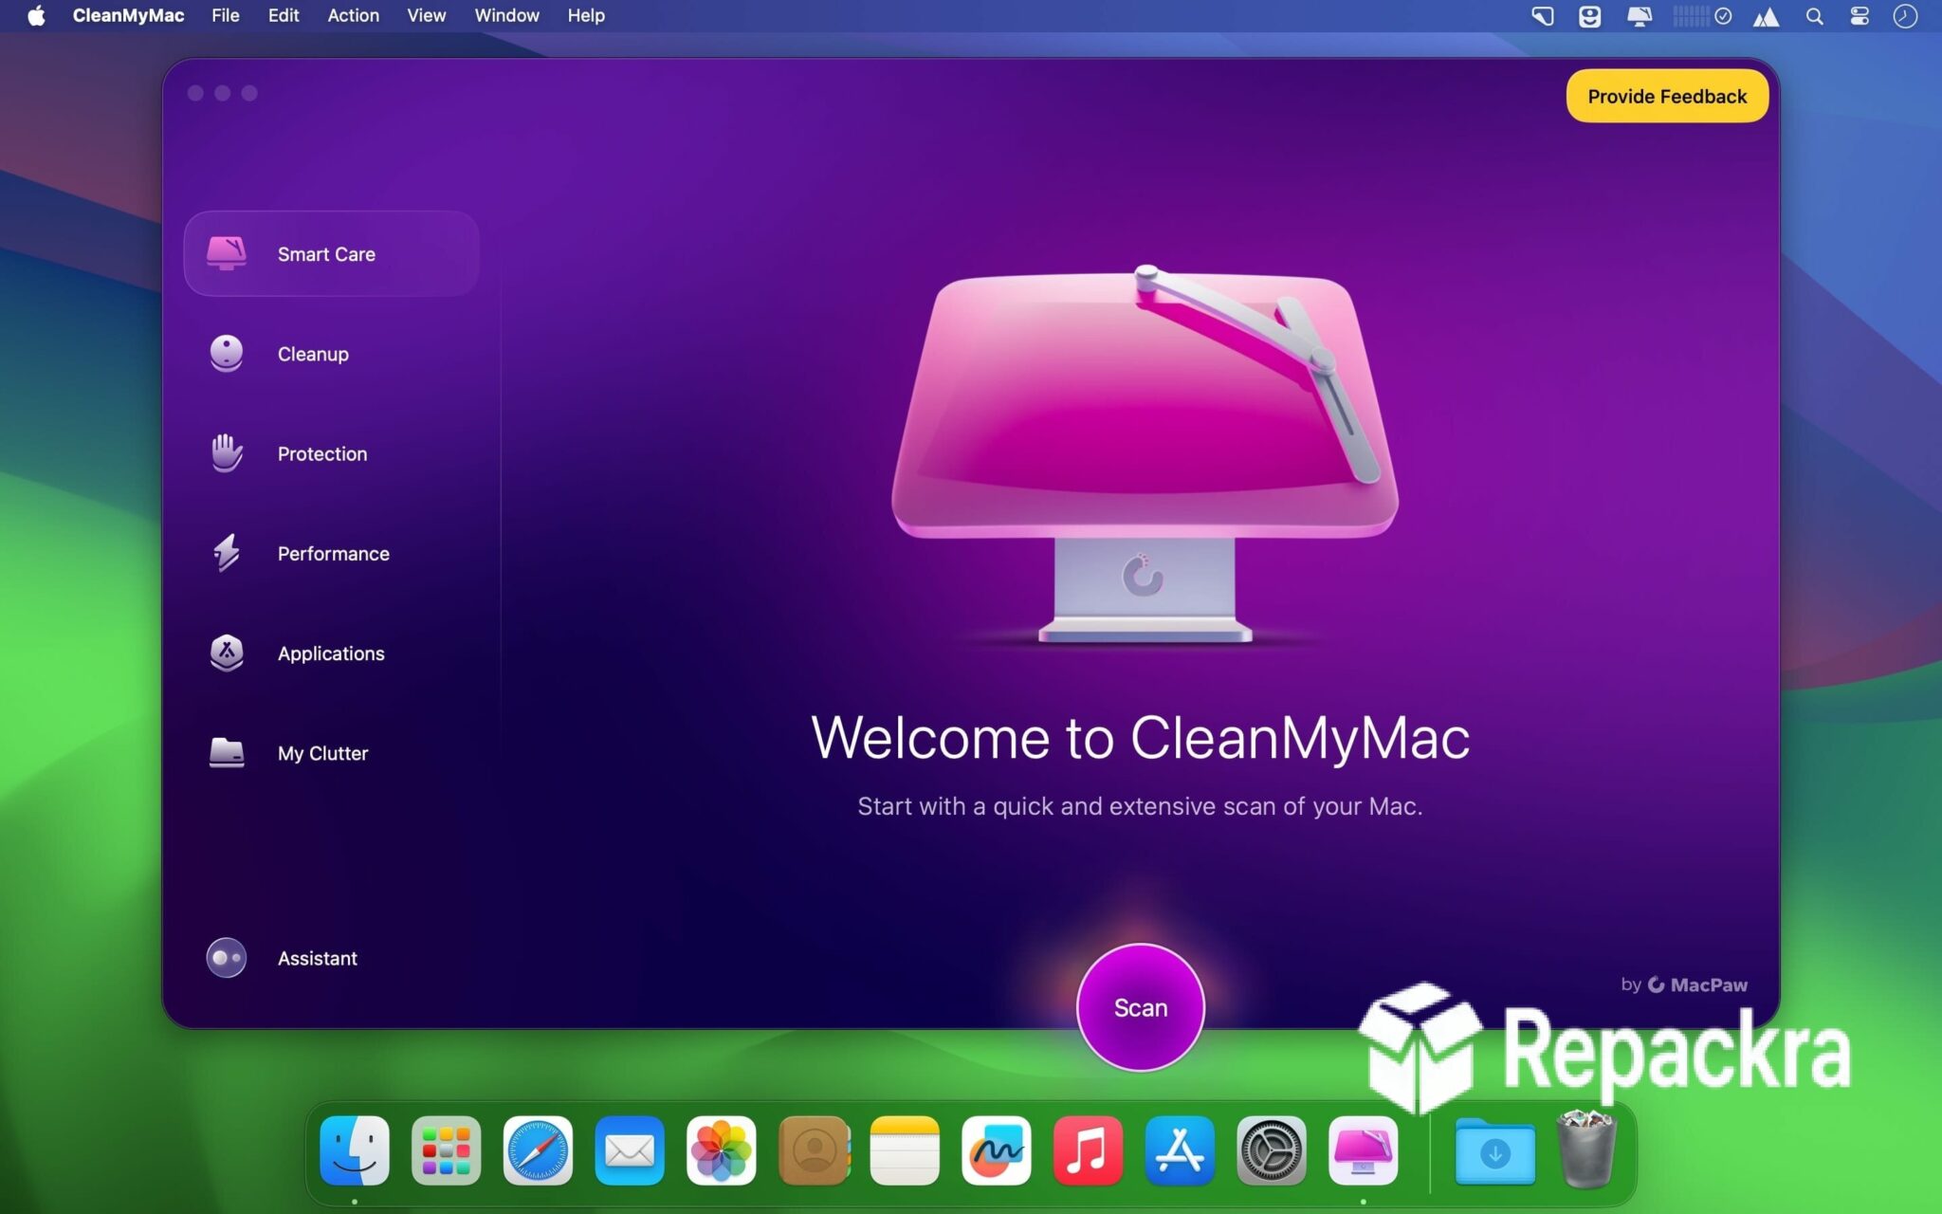Open Applications via its hexagon icon

pos(227,653)
